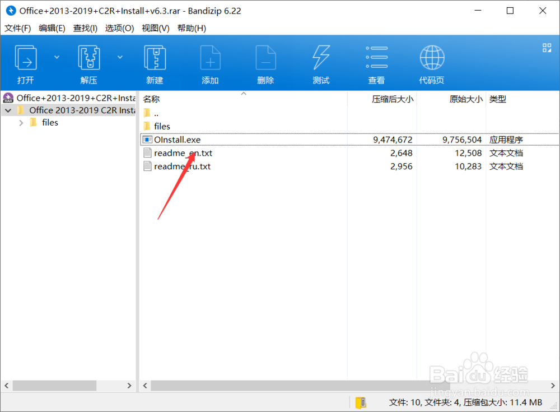Click the RAR archive icon in tree root

click(x=8, y=98)
